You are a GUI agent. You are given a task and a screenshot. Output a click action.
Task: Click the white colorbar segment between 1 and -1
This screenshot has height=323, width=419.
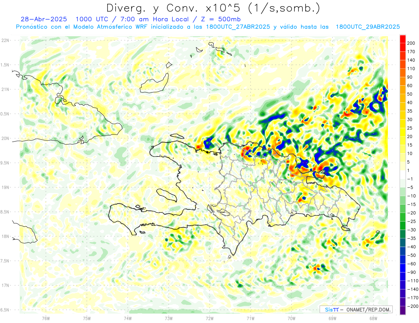pyautogui.click(x=403, y=175)
